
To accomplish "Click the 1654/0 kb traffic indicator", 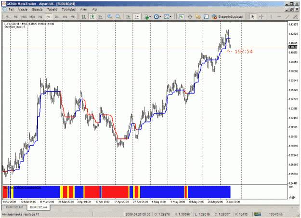I will 275,214.
